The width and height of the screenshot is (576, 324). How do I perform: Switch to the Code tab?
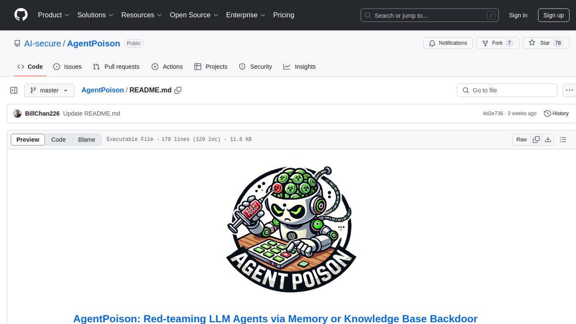point(30,67)
